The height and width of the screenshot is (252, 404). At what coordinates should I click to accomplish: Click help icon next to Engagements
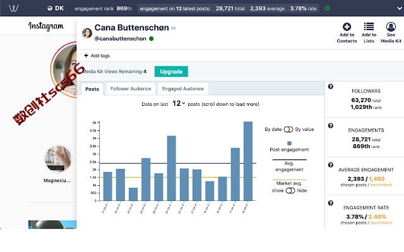(x=331, y=126)
